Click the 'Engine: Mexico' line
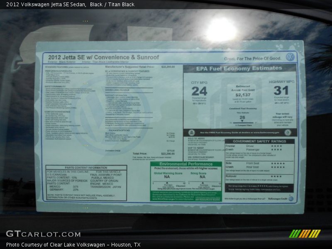The width and height of the screenshot is (332, 249). tap(102, 184)
